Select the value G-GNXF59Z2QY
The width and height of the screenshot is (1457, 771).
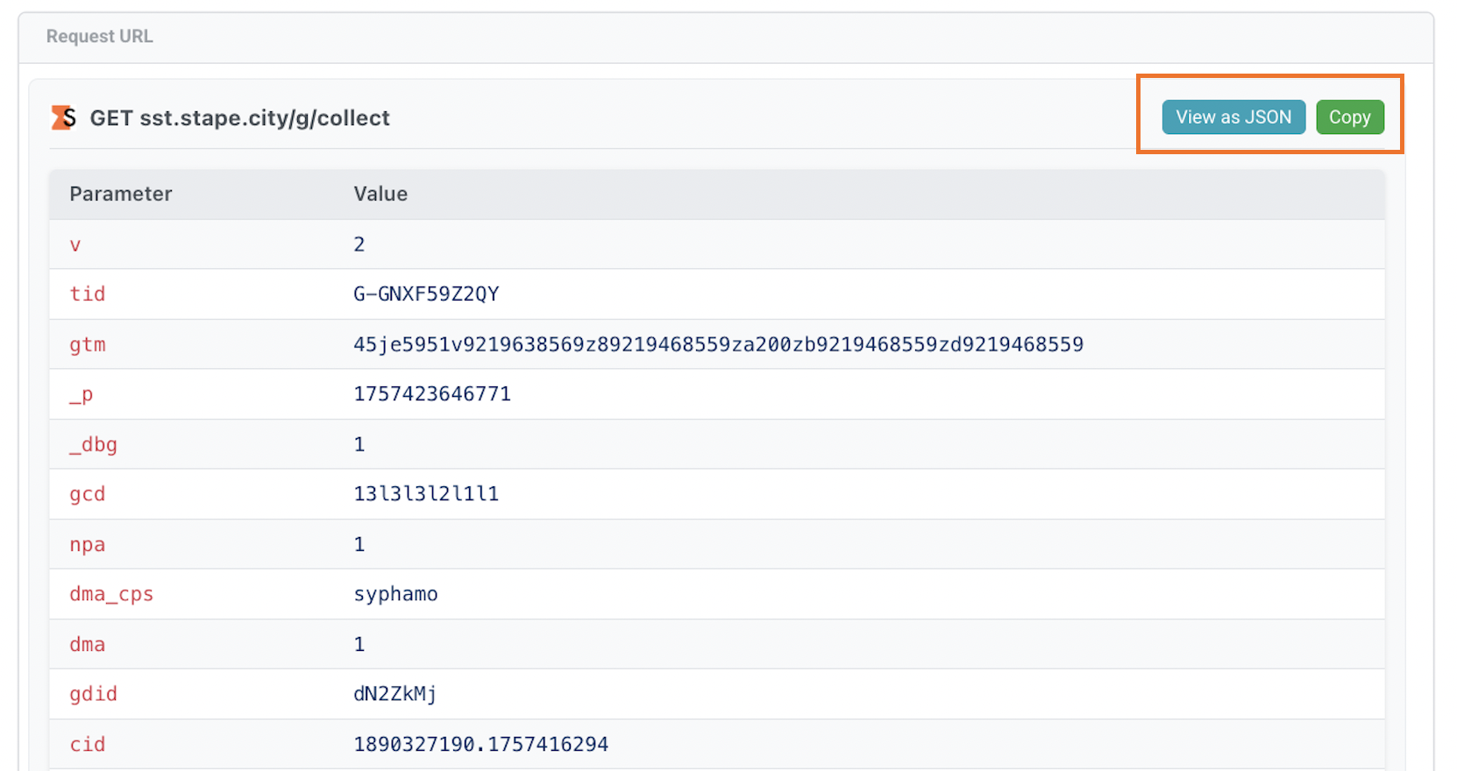pyautogui.click(x=426, y=294)
